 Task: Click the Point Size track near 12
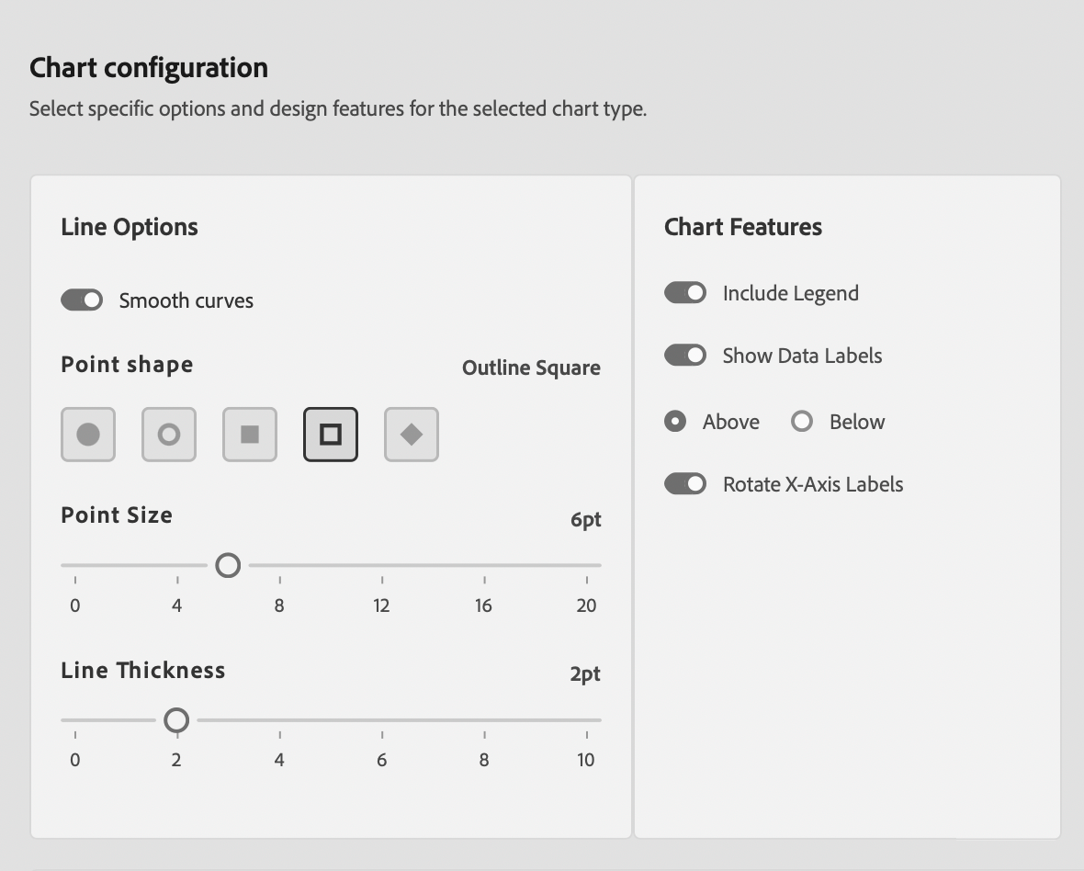tap(381, 565)
